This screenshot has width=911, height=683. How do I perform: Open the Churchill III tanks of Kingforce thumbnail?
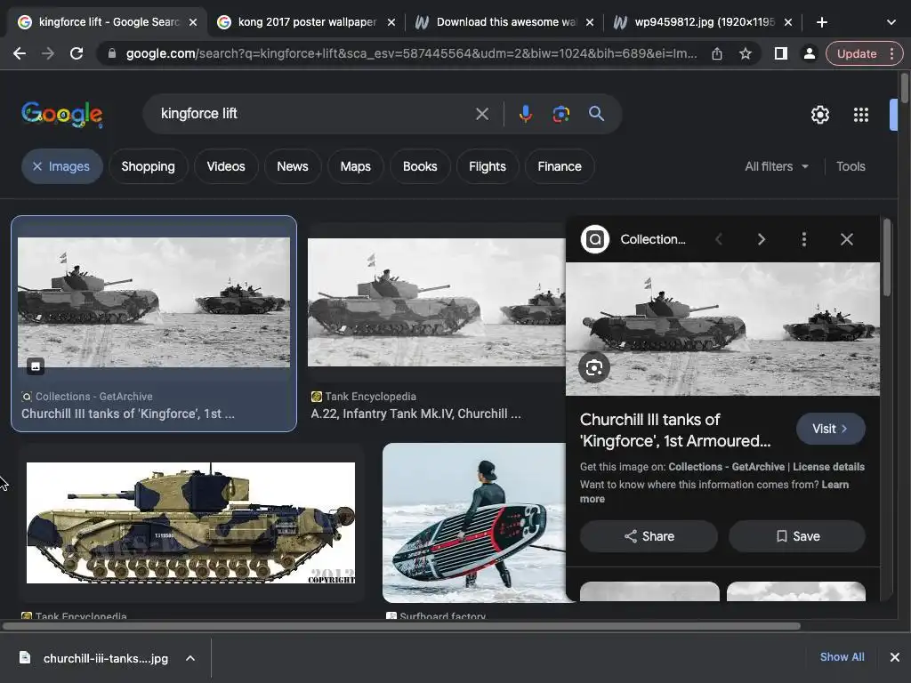coord(154,302)
